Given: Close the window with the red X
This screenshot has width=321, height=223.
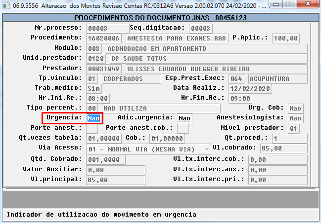Looking at the screenshot, I should [x=308, y=4].
